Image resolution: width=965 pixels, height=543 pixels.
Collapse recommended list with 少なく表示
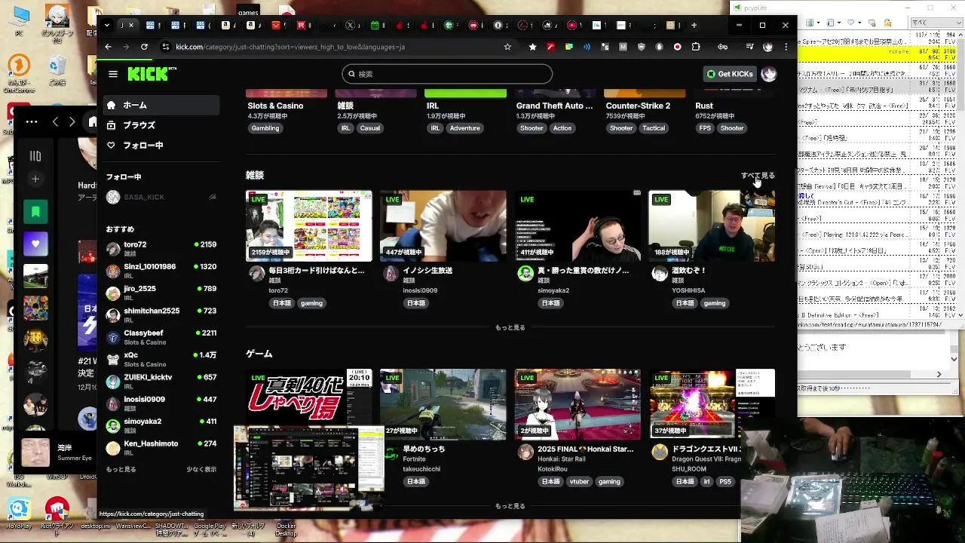coord(201,469)
